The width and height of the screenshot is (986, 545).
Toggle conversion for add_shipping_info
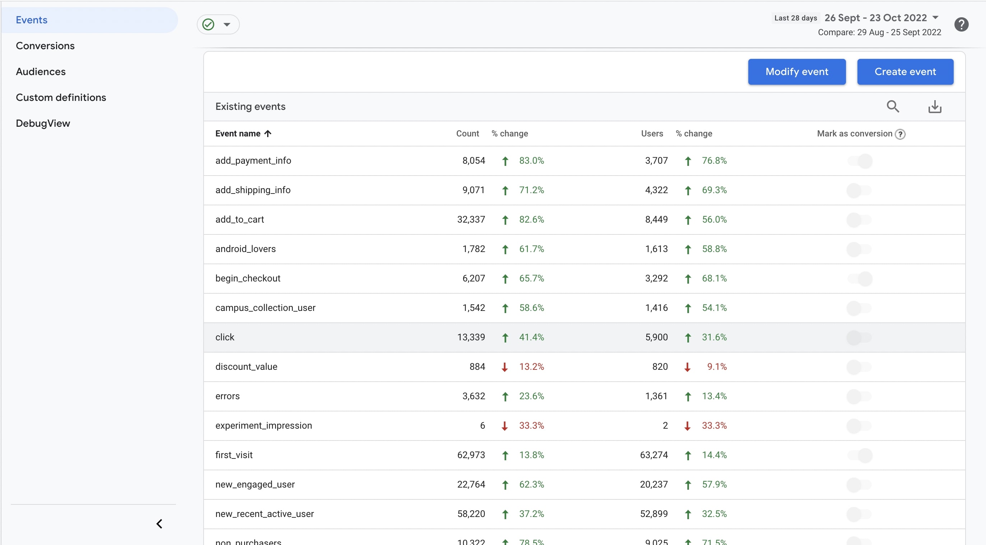[860, 190]
